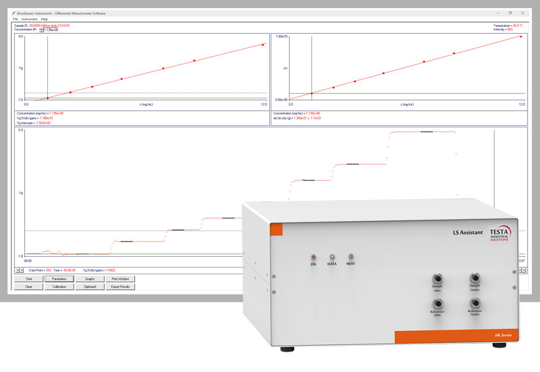Step data cursor left with bottom-left arrow
This screenshot has width=540, height=372.
(18, 270)
